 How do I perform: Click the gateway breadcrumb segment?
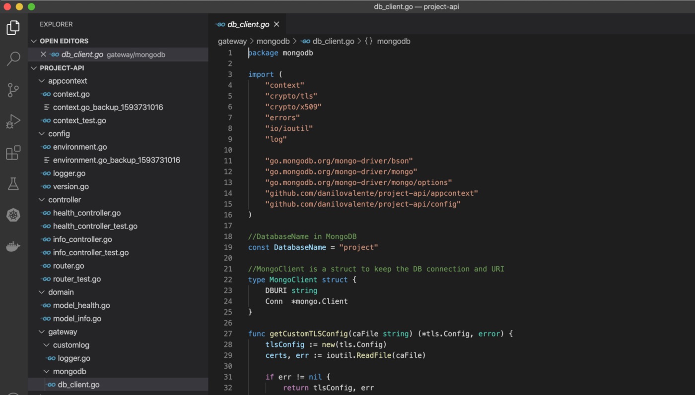point(232,41)
